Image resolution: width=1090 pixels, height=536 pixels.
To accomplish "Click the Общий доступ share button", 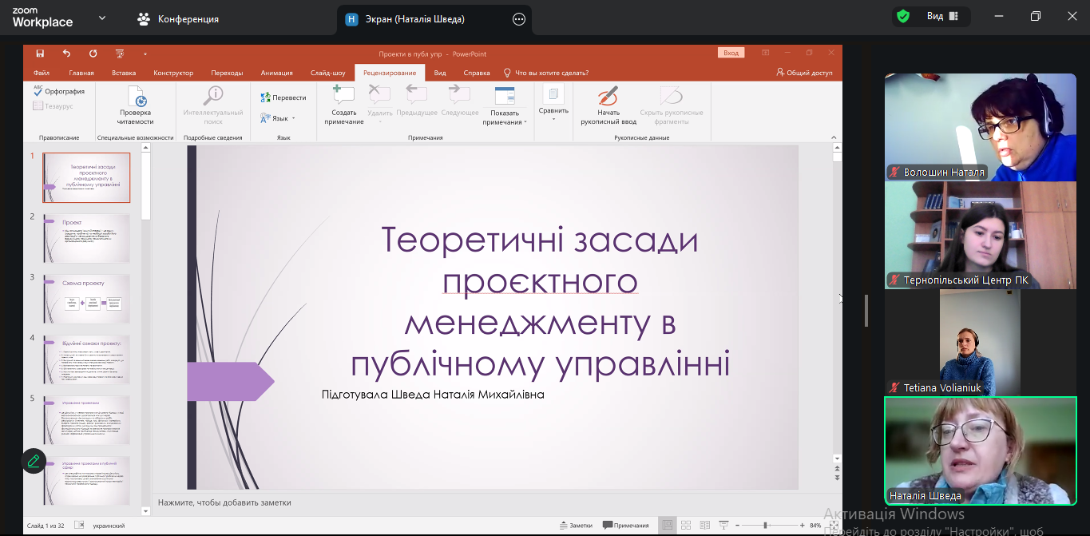I will point(804,73).
